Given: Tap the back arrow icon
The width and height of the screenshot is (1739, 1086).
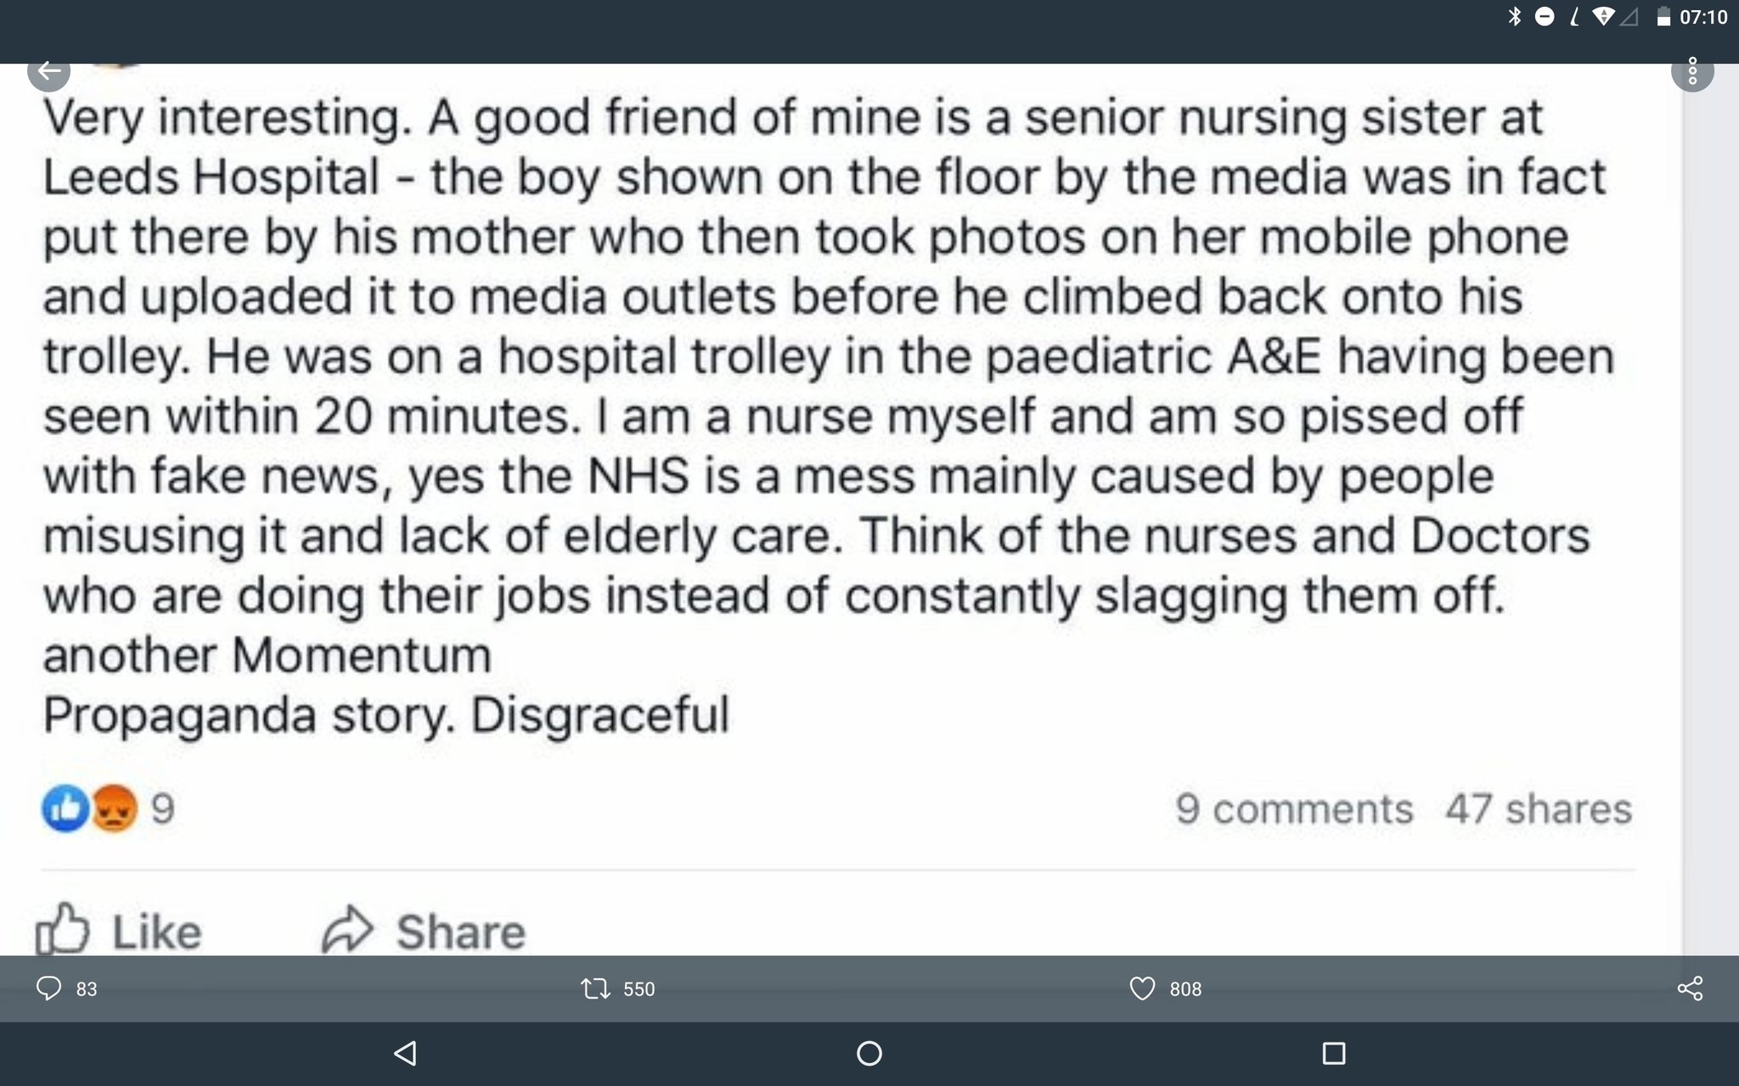Looking at the screenshot, I should pyautogui.click(x=48, y=71).
